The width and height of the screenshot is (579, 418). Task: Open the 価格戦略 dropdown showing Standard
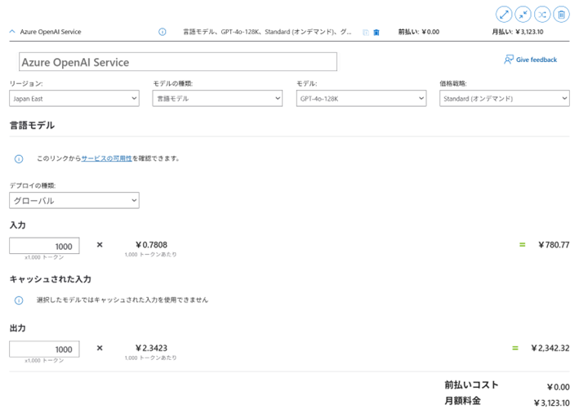tap(504, 99)
